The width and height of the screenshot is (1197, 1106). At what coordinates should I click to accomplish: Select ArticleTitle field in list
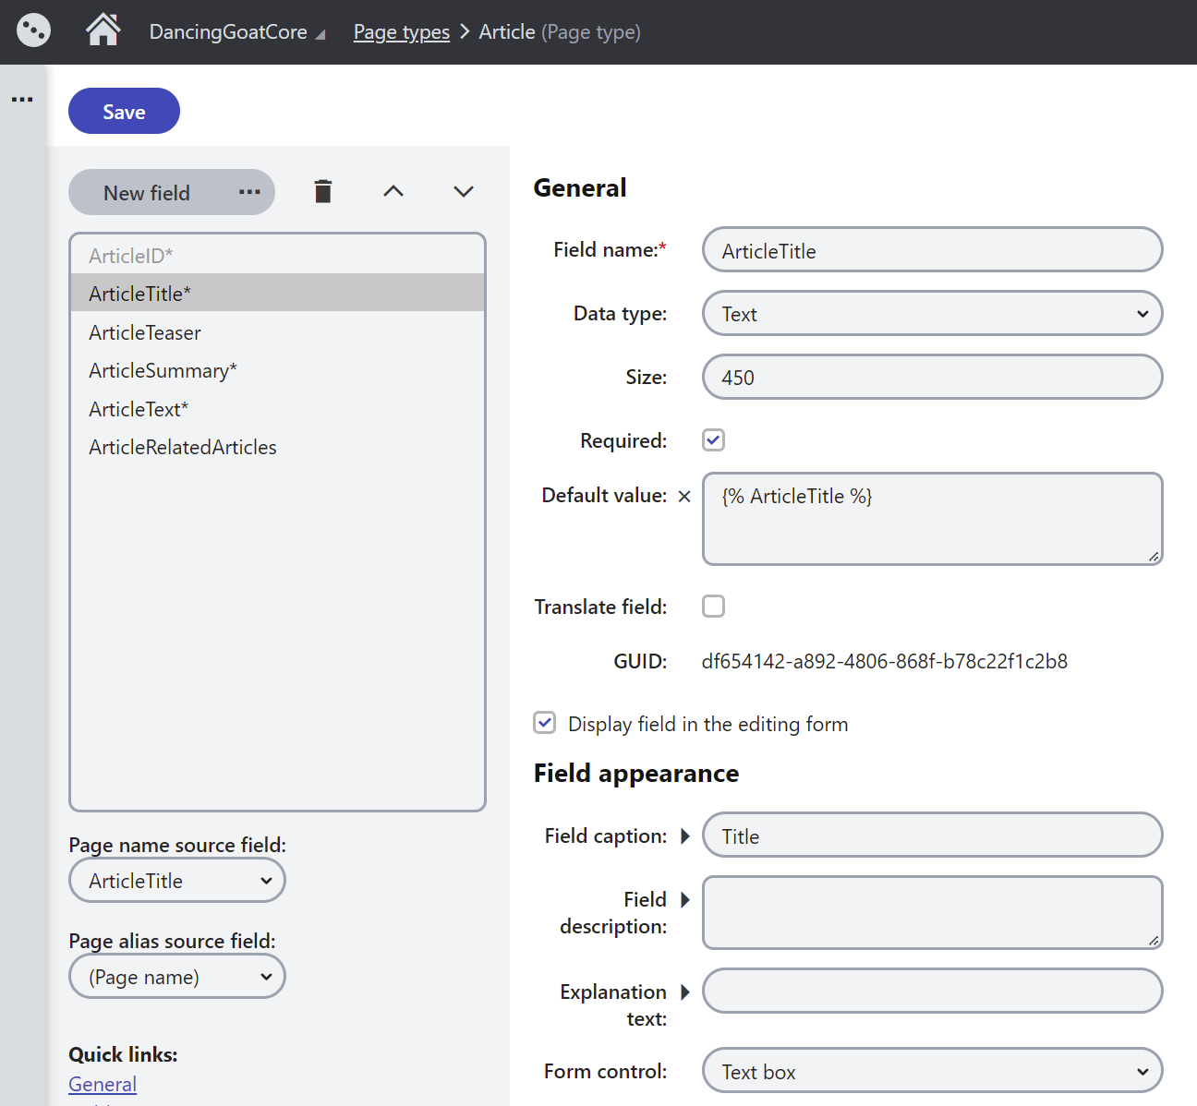click(277, 293)
